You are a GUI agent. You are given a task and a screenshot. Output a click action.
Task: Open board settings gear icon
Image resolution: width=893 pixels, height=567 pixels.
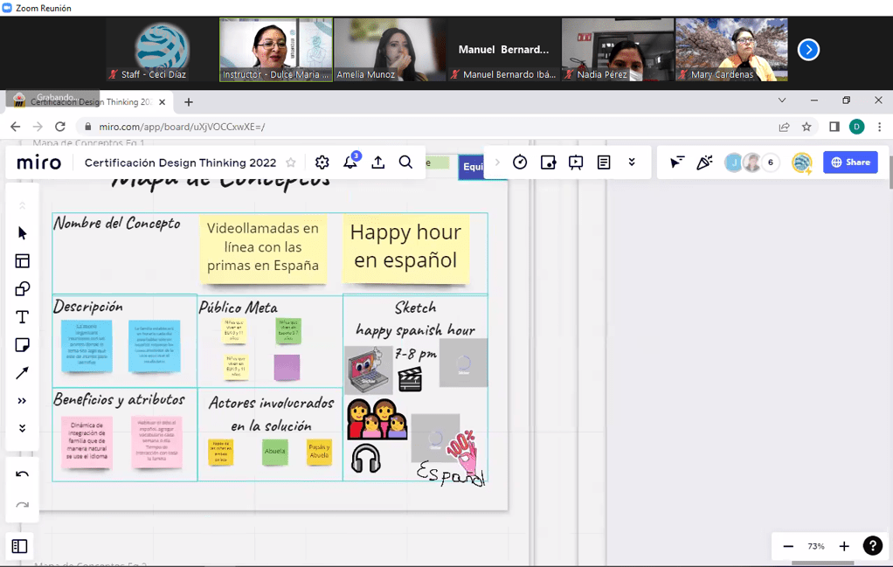pos(322,162)
